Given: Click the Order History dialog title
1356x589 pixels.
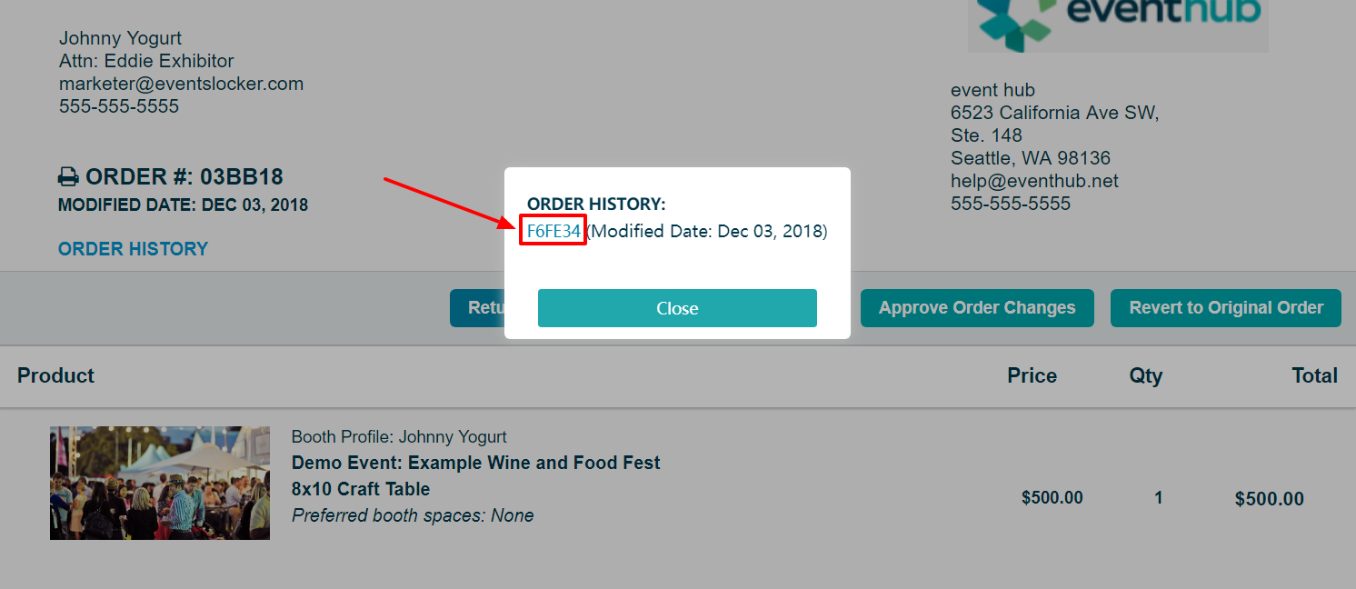Looking at the screenshot, I should (x=596, y=205).
